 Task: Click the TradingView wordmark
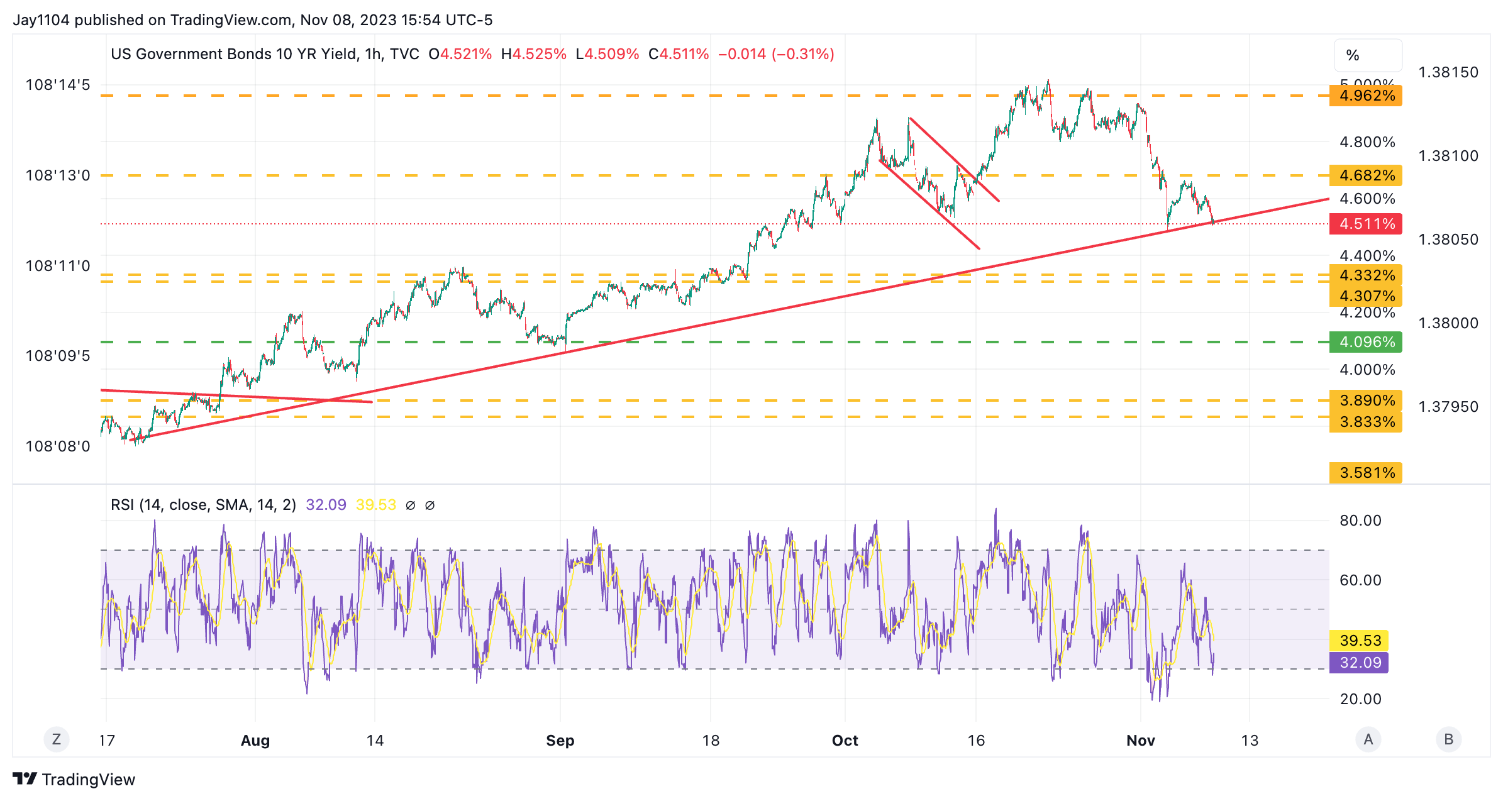pos(89,780)
